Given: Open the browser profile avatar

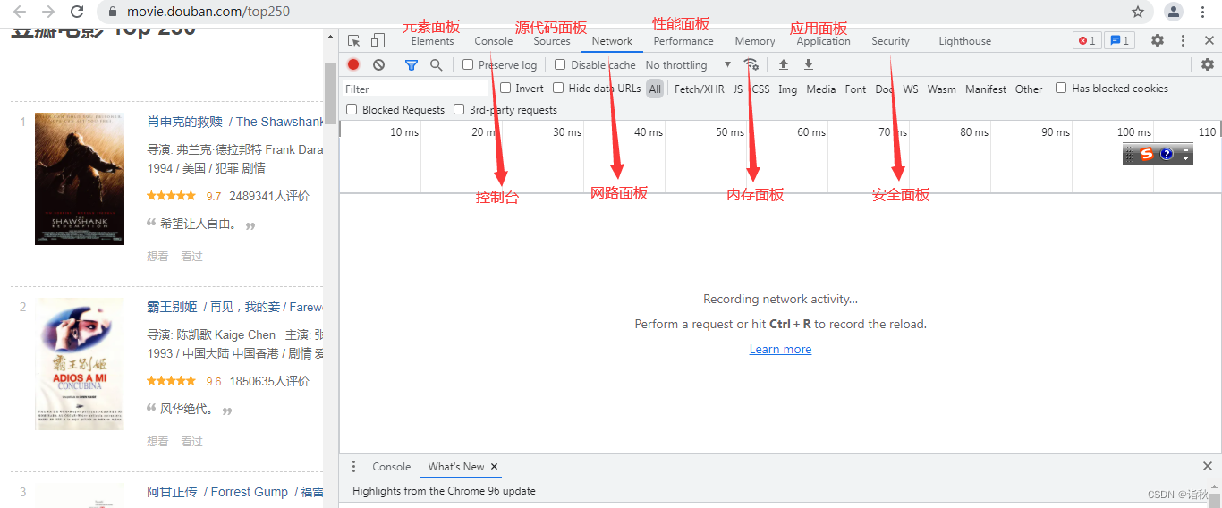Looking at the screenshot, I should [1174, 12].
